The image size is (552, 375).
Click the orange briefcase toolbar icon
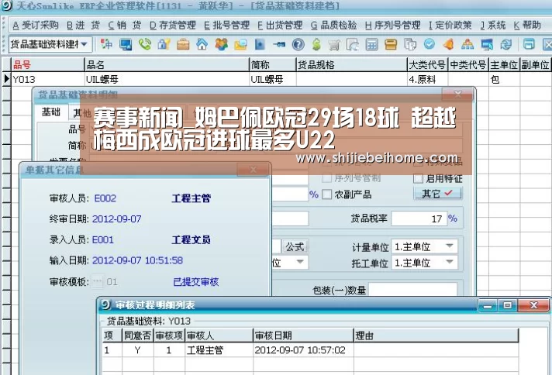coord(183,44)
